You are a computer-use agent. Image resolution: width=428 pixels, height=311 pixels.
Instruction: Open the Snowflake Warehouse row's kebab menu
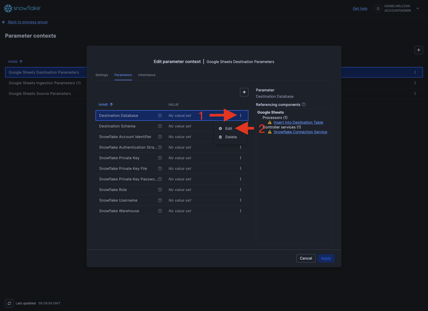click(241, 211)
